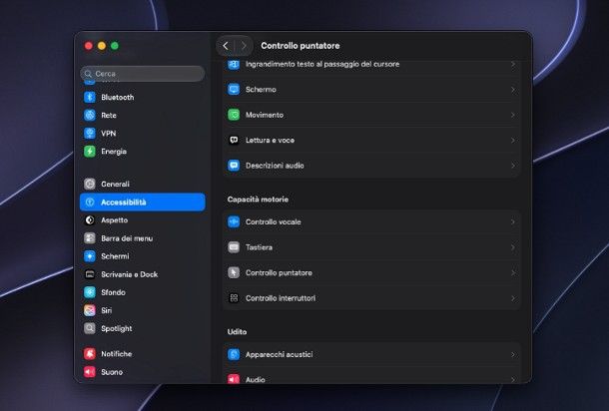This screenshot has height=411, width=609.
Task: Expand Ingrandimento testo al passaggio chevron
Action: pyautogui.click(x=513, y=64)
